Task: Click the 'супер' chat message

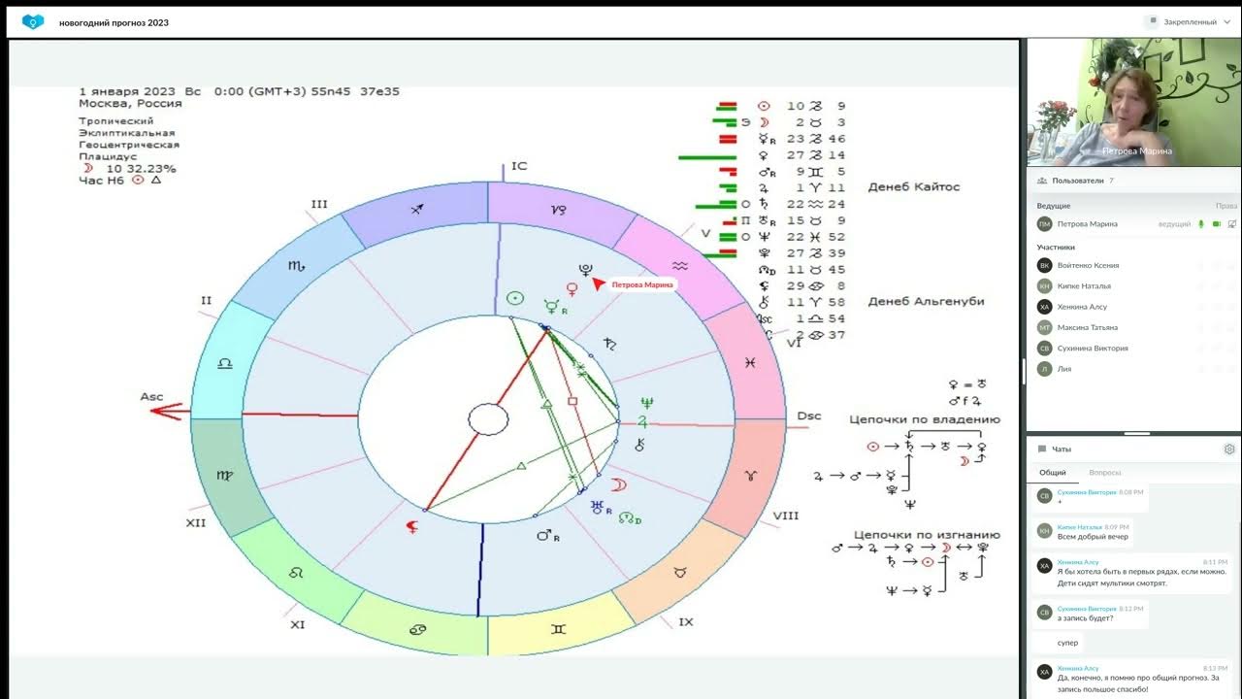Action: tap(1067, 643)
